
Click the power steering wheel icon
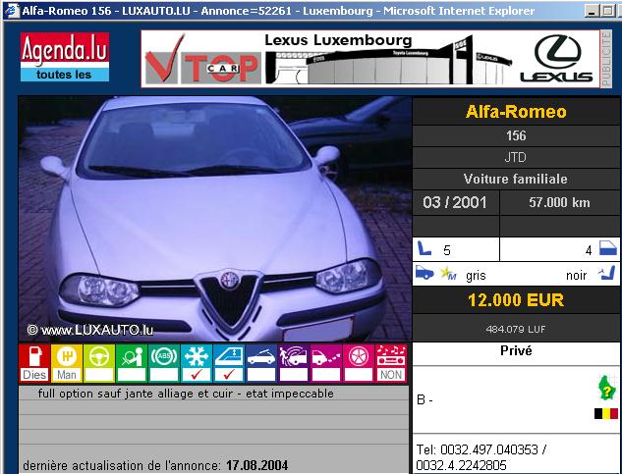tap(99, 355)
